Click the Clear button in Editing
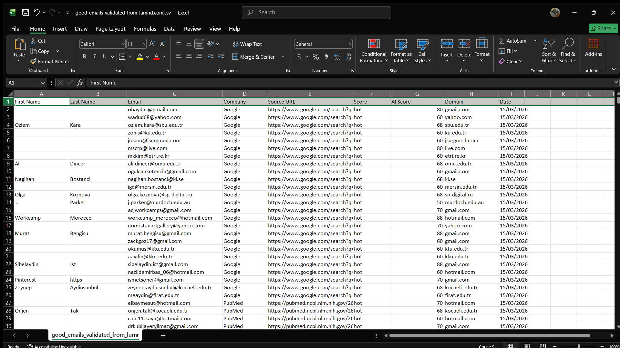Screen dimensions: 620x348 pos(510,61)
